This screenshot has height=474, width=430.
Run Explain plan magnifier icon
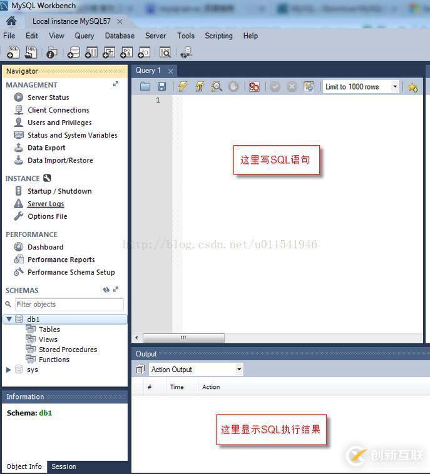[217, 86]
